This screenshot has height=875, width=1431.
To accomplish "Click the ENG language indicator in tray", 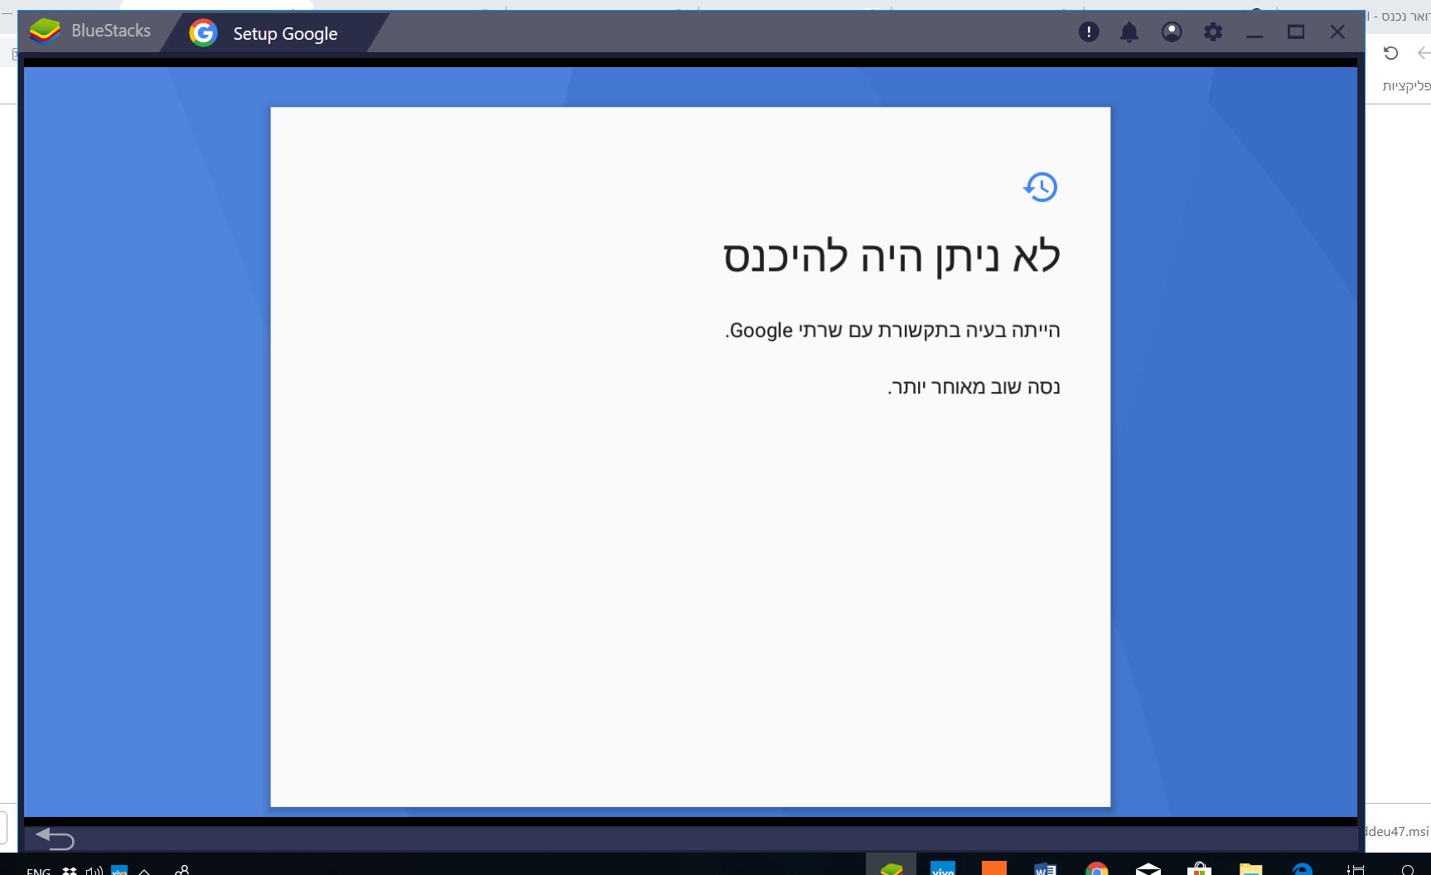I will tap(38, 870).
